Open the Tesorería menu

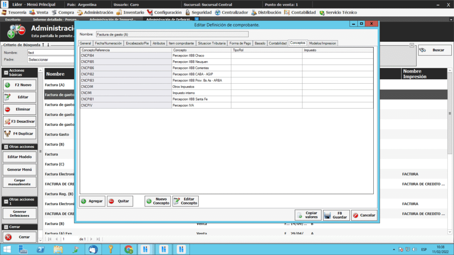pos(15,12)
